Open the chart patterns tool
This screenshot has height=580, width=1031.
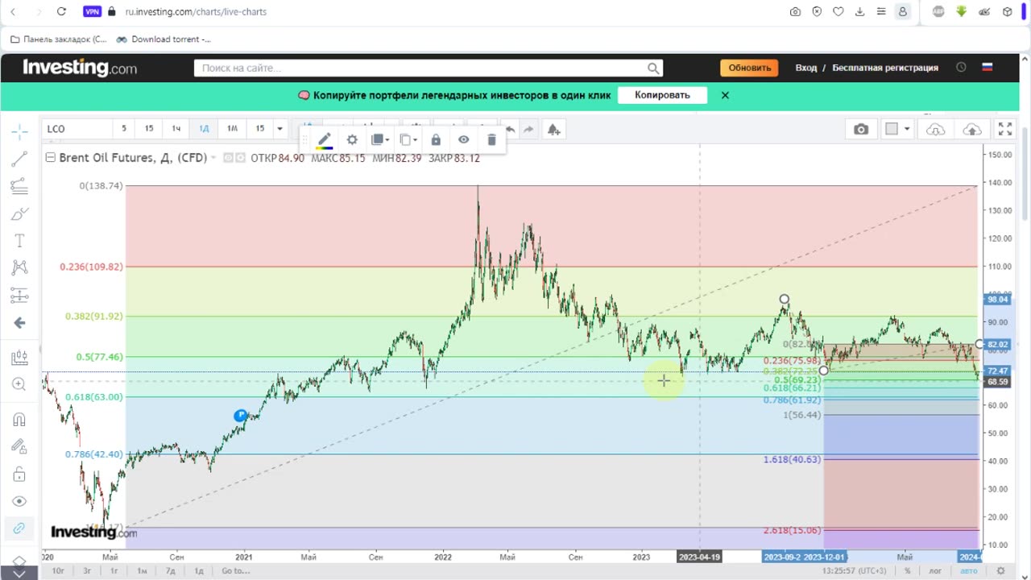click(x=20, y=268)
